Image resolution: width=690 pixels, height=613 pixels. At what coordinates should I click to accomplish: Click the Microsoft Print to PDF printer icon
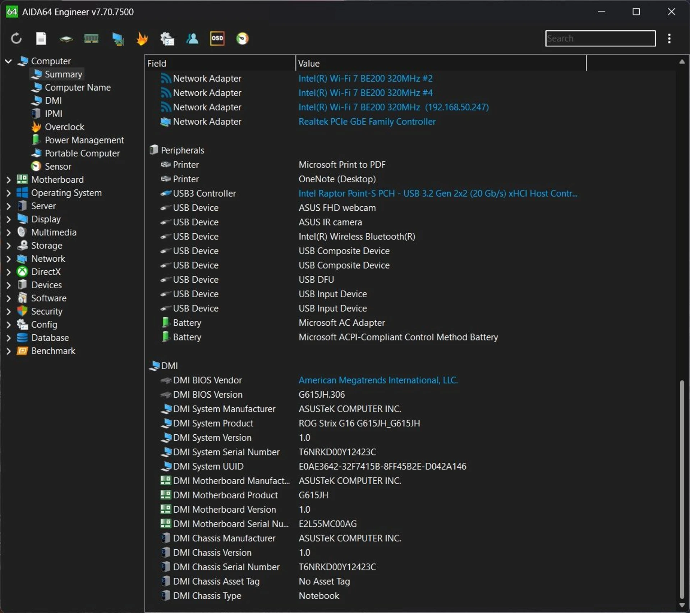[x=166, y=165]
